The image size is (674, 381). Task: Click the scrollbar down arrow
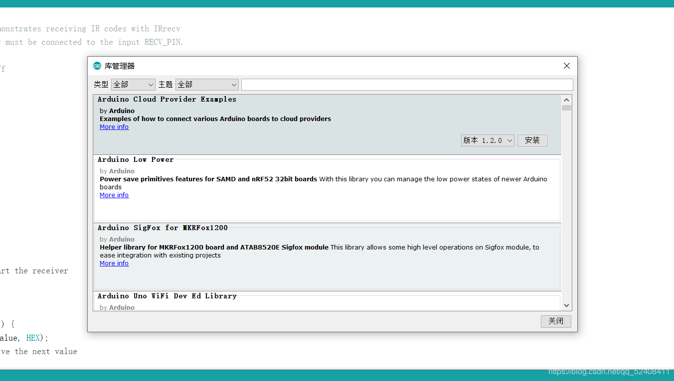click(566, 305)
